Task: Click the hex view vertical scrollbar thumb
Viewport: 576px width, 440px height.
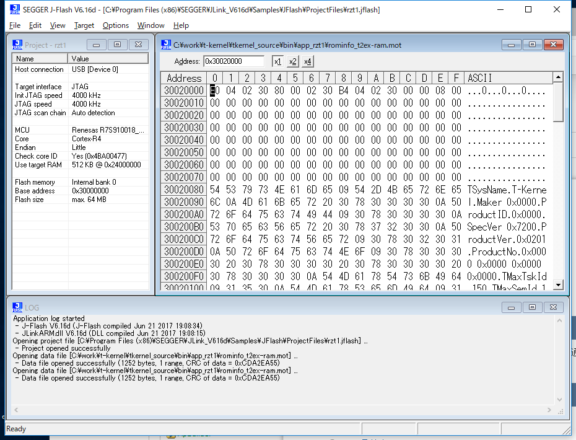Action: pyautogui.click(x=558, y=102)
